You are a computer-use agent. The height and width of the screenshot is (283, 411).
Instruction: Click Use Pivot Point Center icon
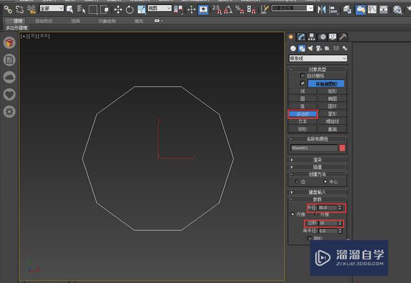tap(178, 10)
